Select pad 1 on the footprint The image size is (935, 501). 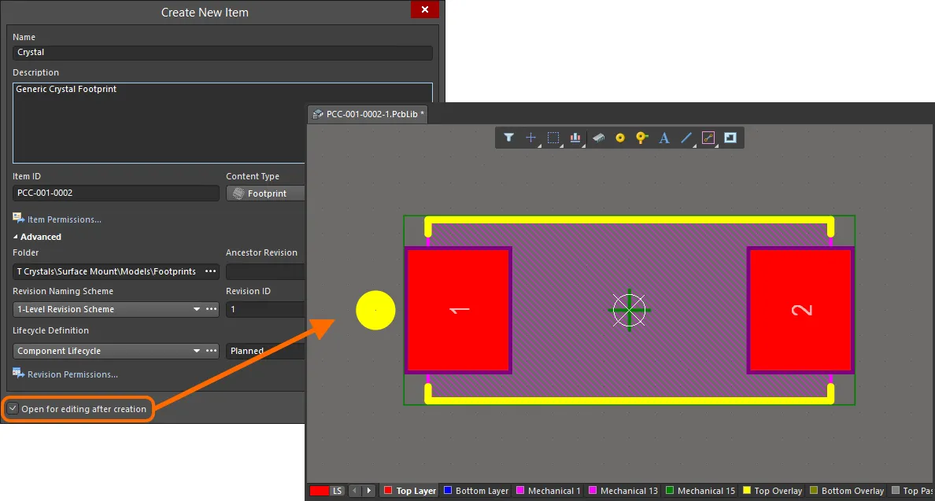tap(458, 311)
